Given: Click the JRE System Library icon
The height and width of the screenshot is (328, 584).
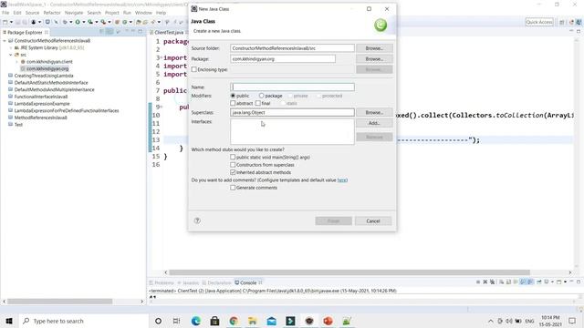Looking at the screenshot, I should point(16,47).
